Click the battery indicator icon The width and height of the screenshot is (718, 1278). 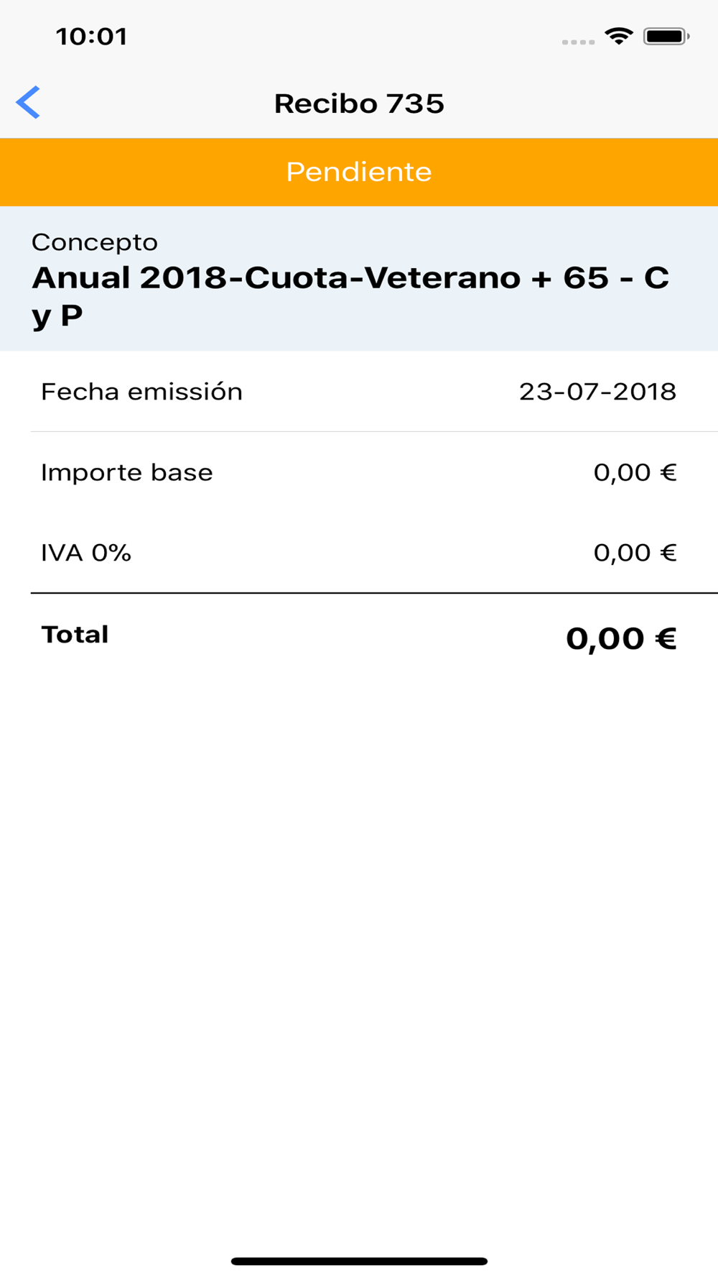tap(666, 36)
